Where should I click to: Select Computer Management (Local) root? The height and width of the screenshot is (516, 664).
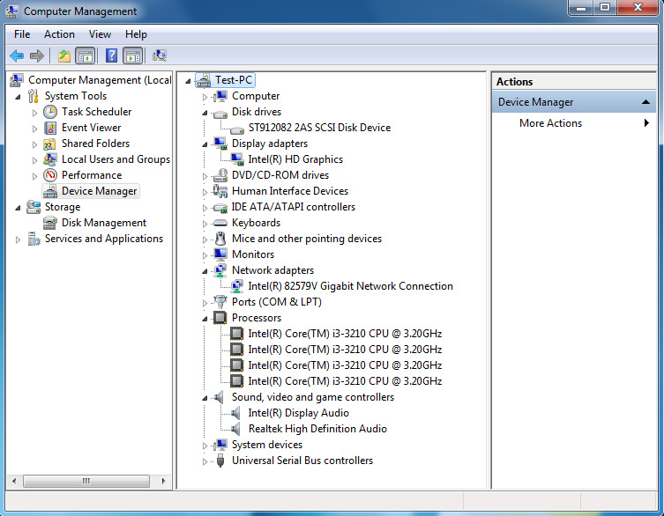coord(100,80)
